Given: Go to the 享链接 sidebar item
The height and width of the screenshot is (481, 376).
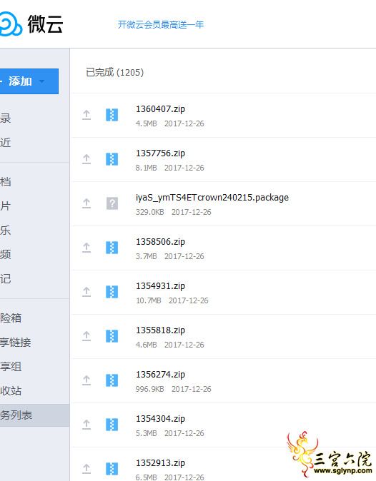Looking at the screenshot, I should pyautogui.click(x=15, y=343).
